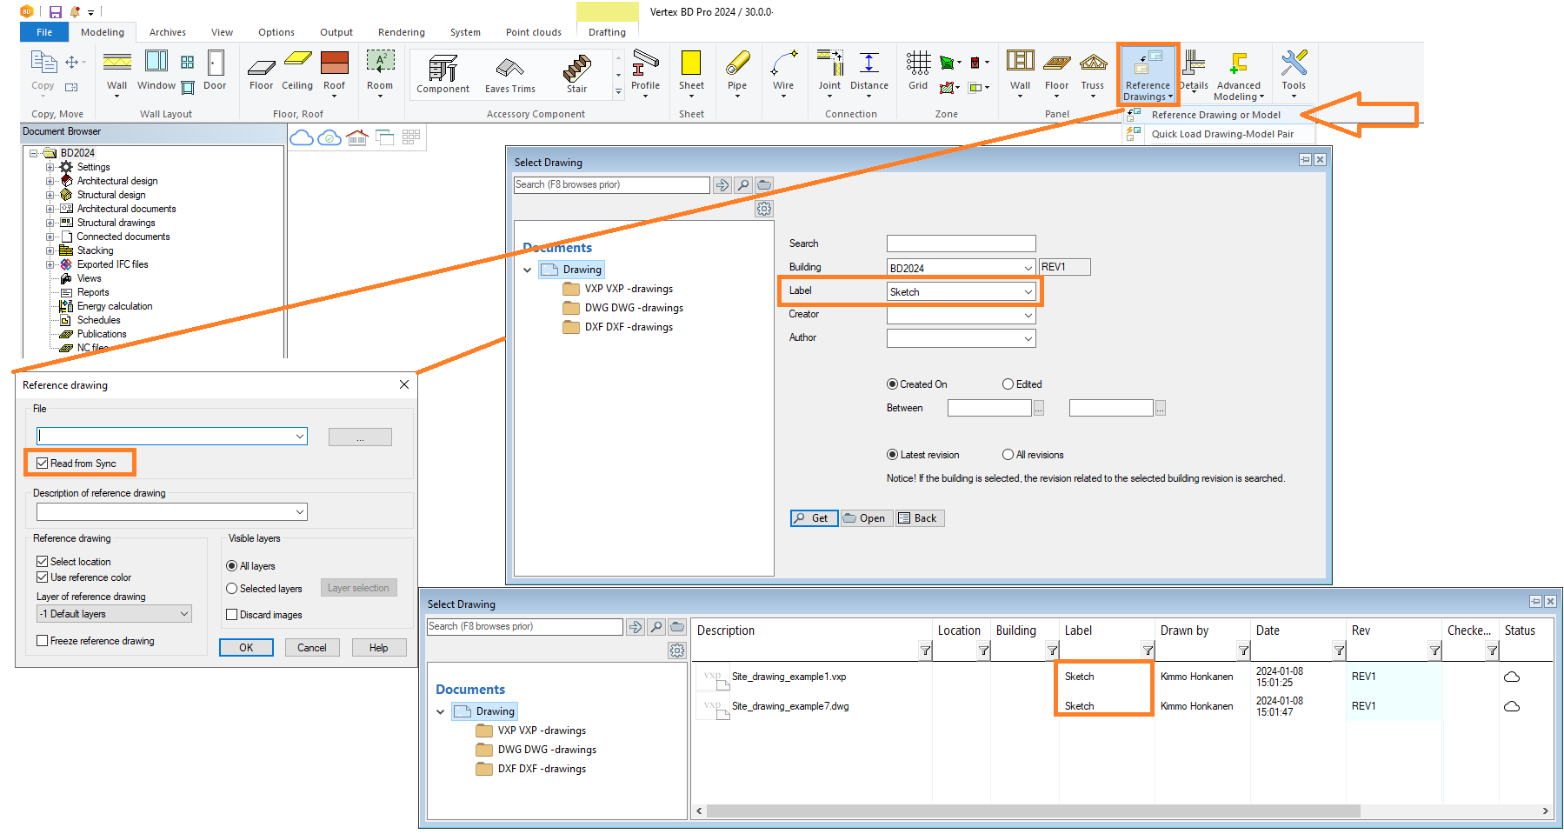Switch to the Rendering ribbon tab
1564x834 pixels.
(401, 32)
